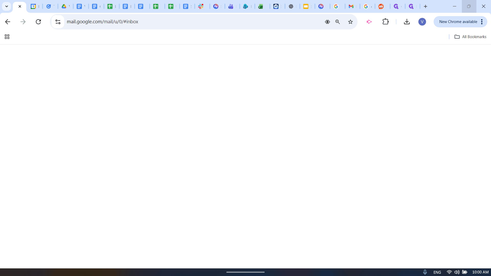The width and height of the screenshot is (491, 276).
Task: Go forward to the next page
Action: 23,22
